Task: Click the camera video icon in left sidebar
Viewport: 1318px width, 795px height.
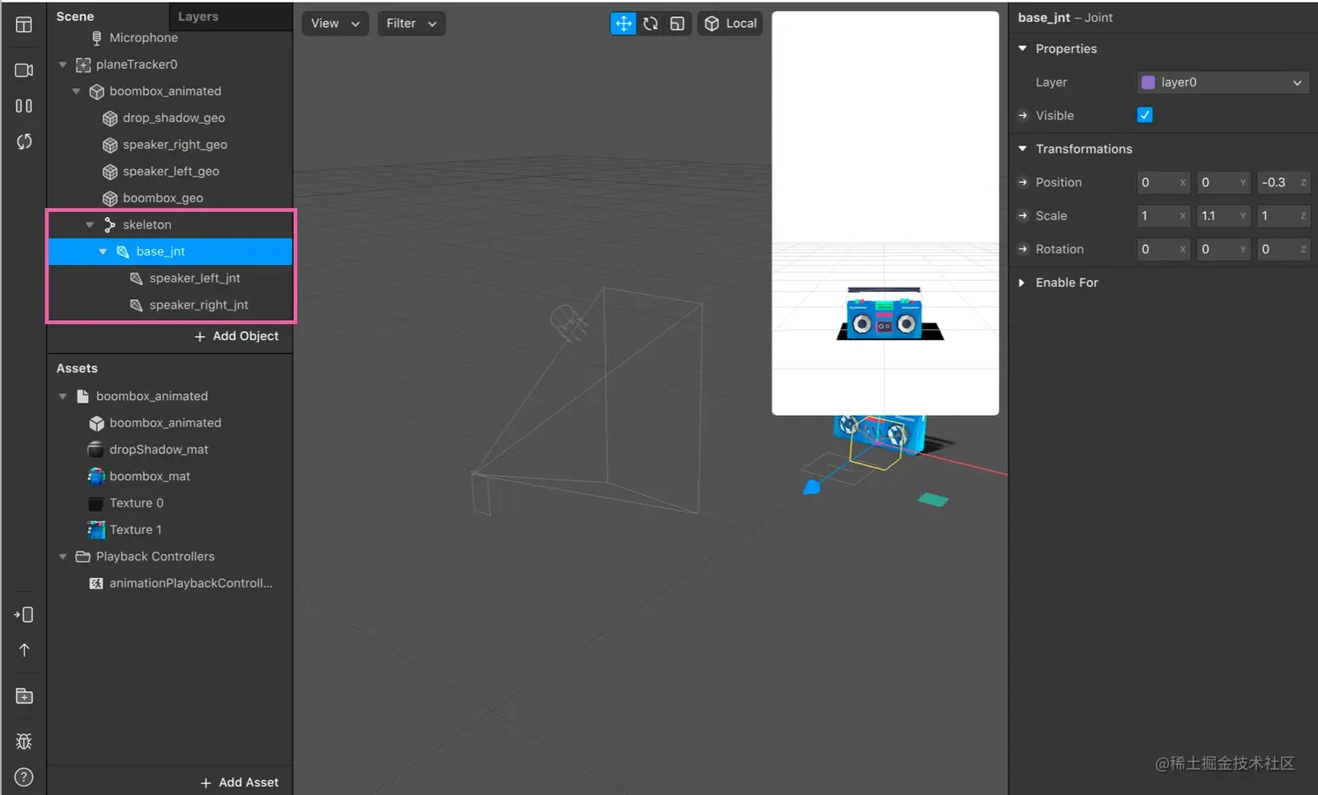Action: tap(24, 70)
